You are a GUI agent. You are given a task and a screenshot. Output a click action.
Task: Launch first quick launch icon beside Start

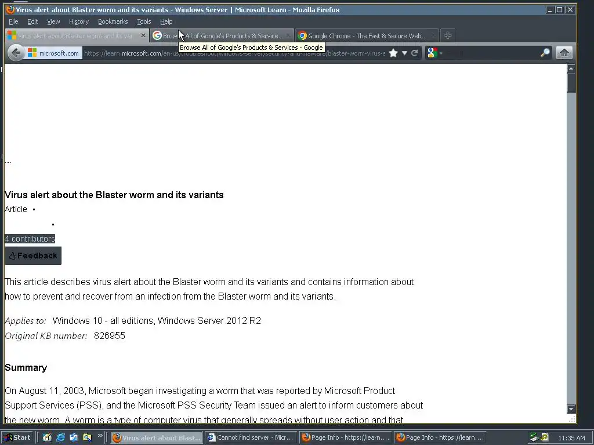(47, 437)
